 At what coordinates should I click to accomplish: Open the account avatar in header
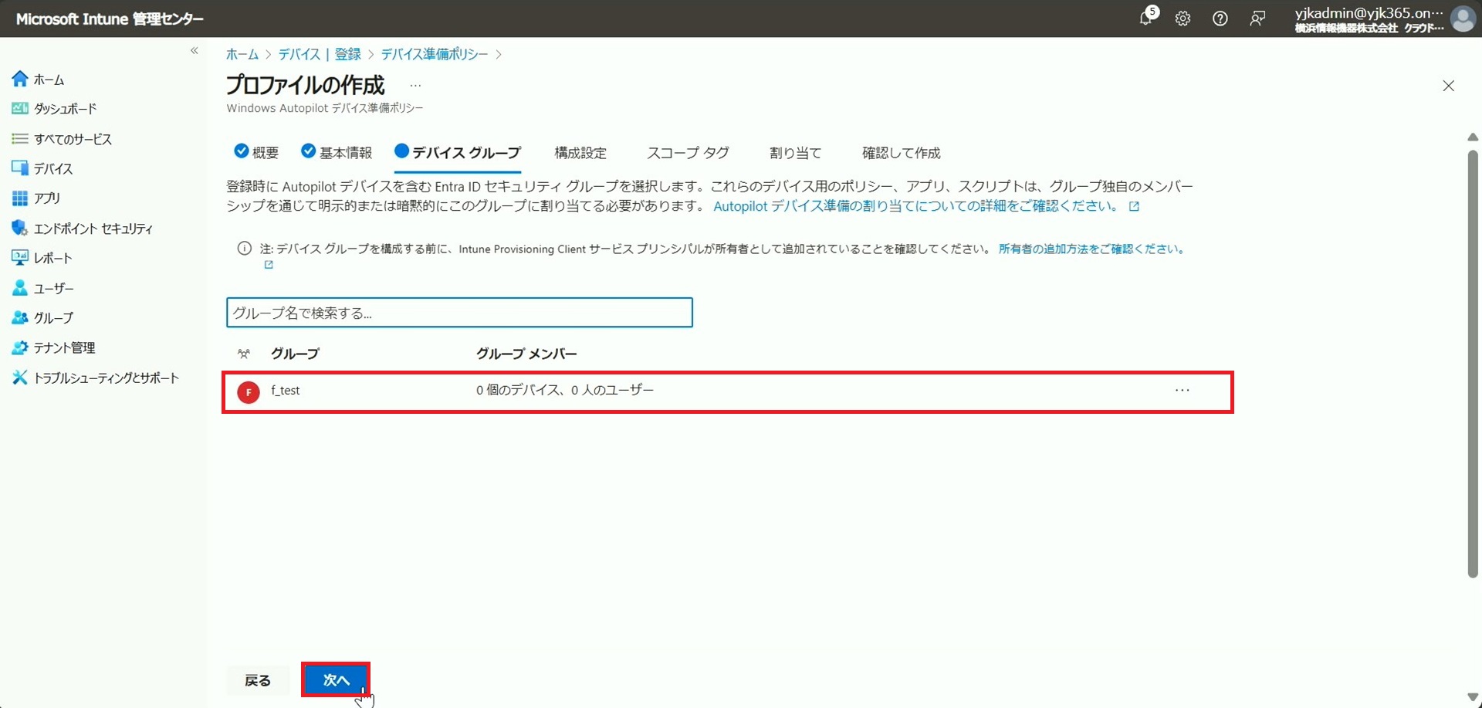pos(1463,19)
